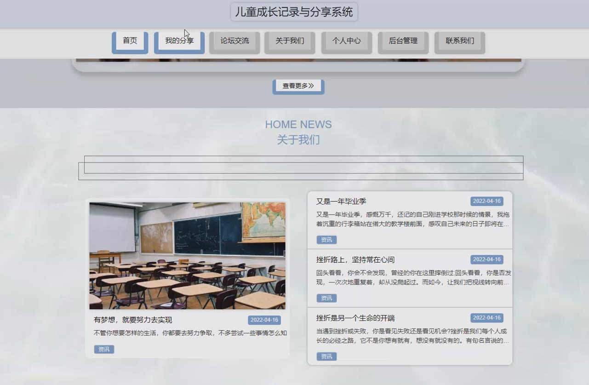Click the 关于我们 section heading
Image resolution: width=589 pixels, height=385 pixels.
(298, 140)
